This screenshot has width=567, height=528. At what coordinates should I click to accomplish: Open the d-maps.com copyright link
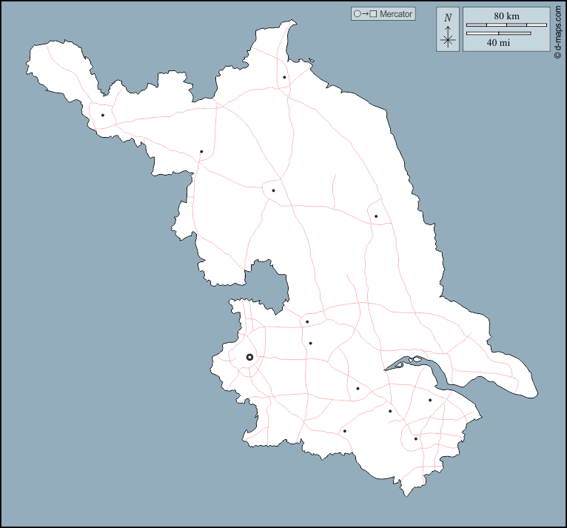click(557, 32)
